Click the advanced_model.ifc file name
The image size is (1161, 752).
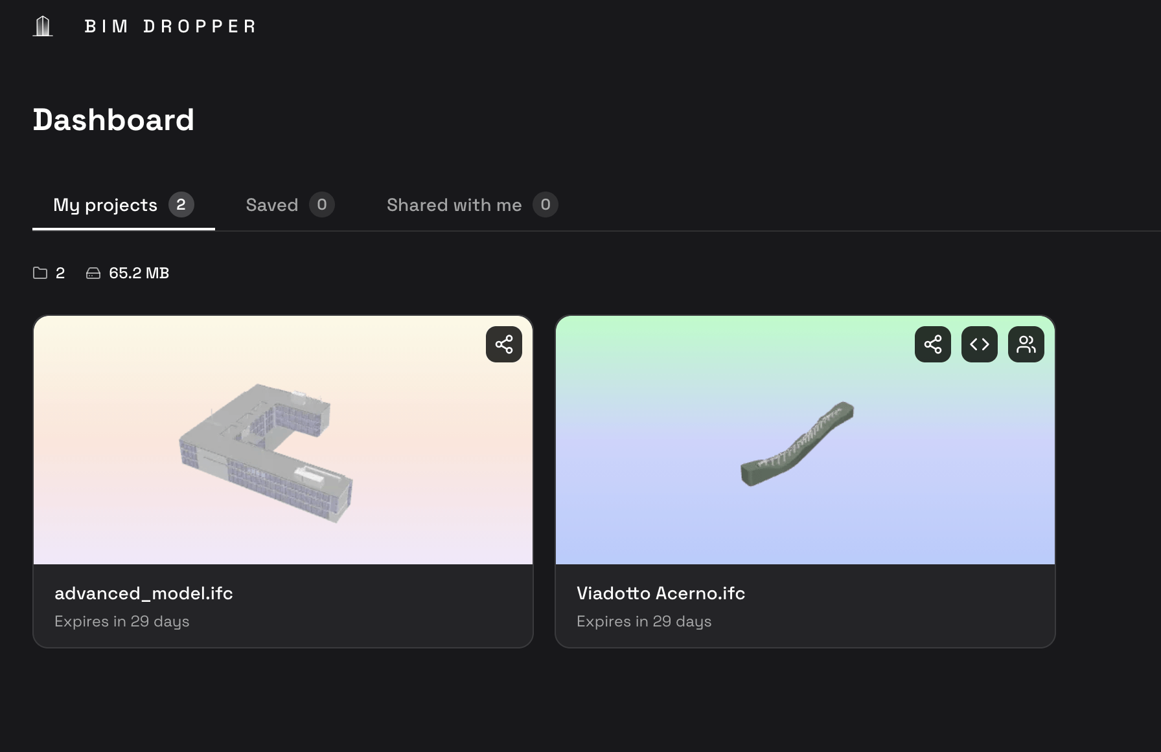tap(144, 593)
